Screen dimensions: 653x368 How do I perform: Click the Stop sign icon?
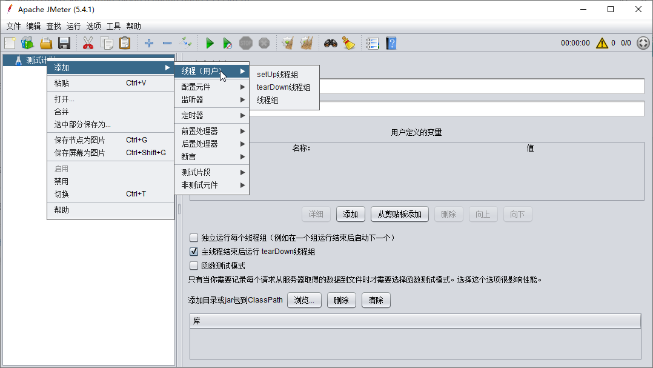click(x=246, y=43)
